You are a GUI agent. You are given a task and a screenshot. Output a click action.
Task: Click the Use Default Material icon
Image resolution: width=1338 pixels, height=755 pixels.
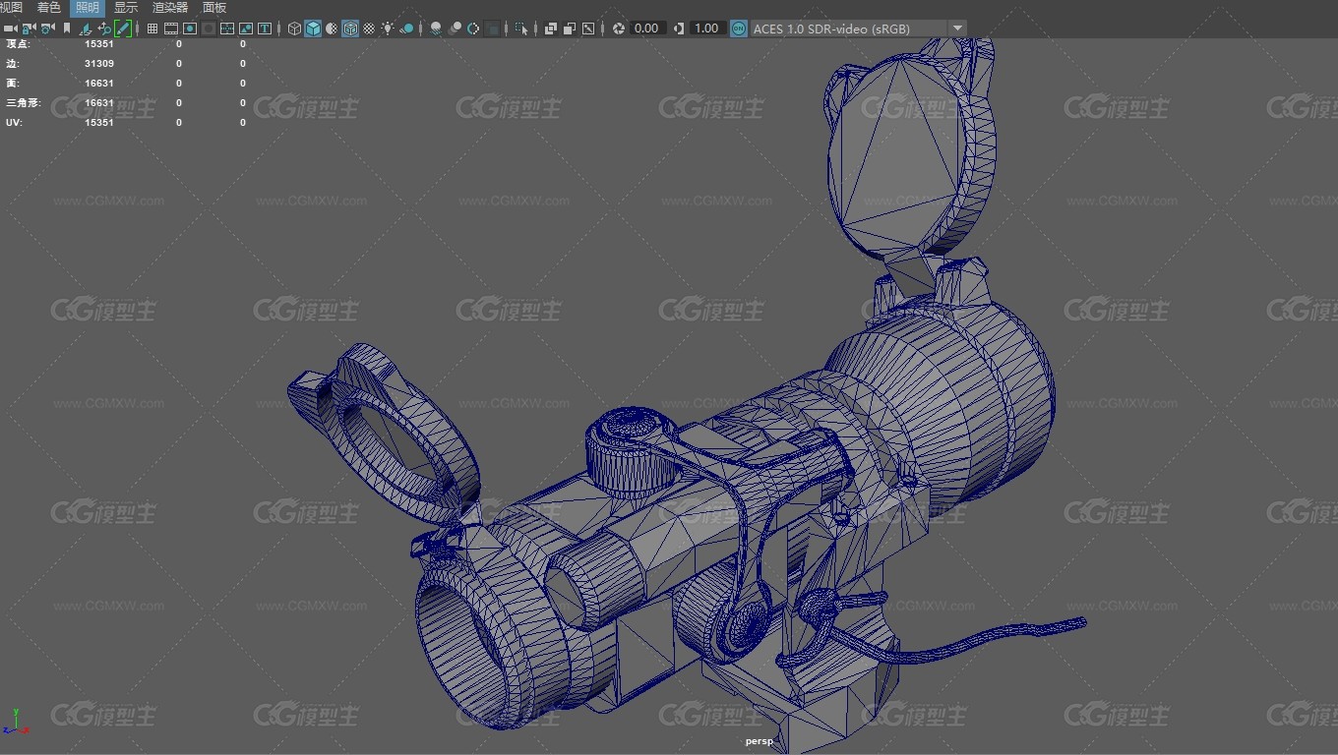coord(332,29)
